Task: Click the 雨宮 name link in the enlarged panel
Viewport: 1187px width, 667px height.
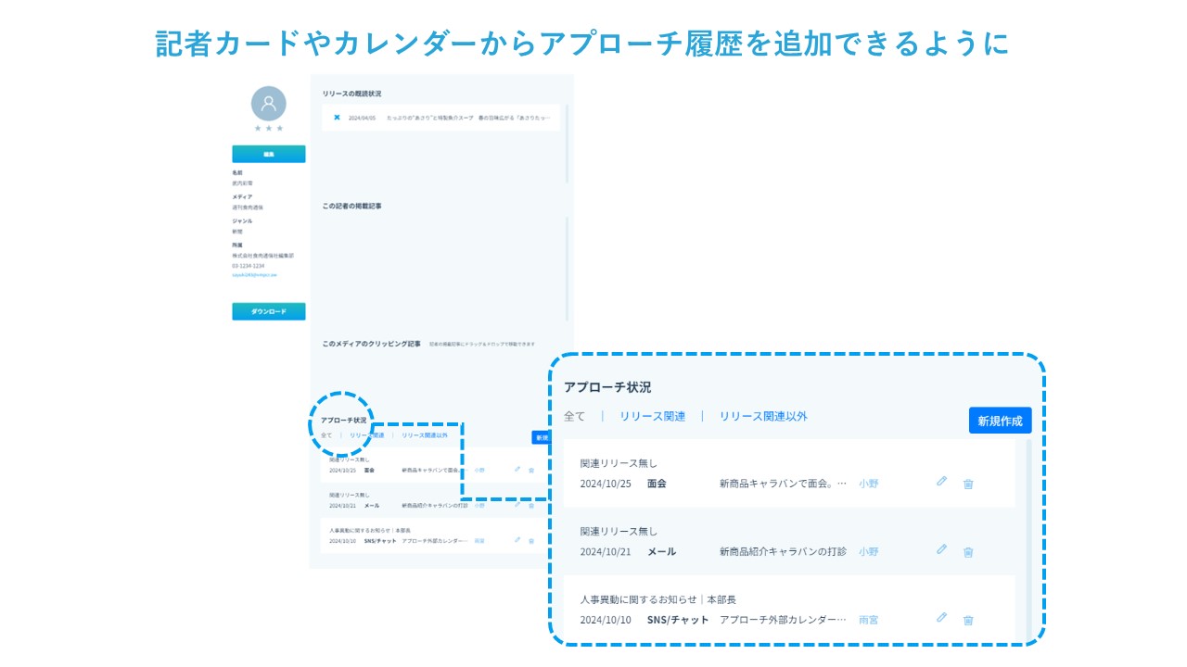Action: click(x=868, y=621)
